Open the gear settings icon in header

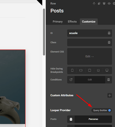pyautogui.click(x=114, y=4)
